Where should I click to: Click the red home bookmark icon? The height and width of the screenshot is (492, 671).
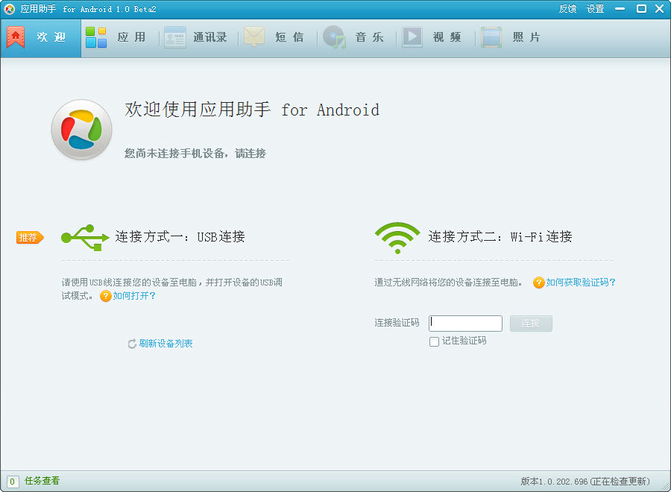tap(16, 37)
